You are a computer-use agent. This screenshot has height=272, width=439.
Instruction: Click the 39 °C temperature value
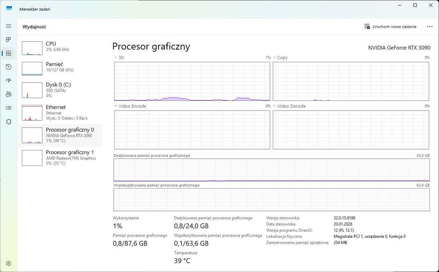182,261
